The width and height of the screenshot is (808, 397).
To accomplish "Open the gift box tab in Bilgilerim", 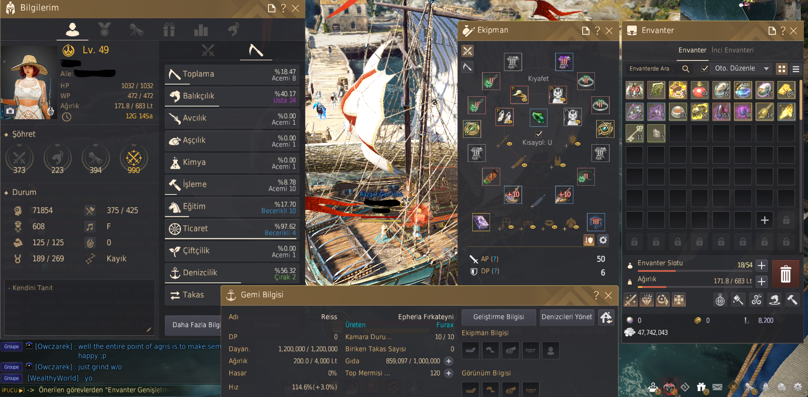I will (169, 30).
